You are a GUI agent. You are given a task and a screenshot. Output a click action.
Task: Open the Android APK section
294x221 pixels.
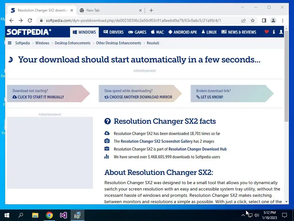pos(183,32)
